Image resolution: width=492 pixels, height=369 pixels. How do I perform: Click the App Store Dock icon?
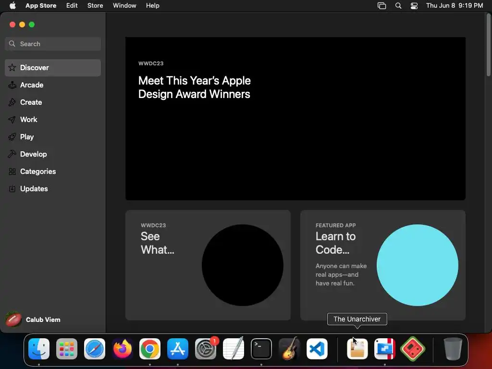pos(178,349)
